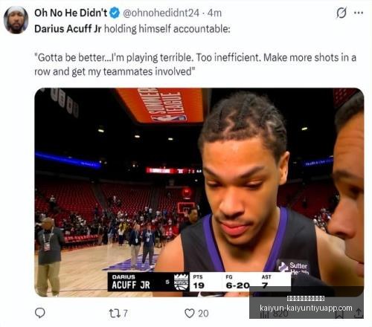
Task: Click the blue verified badge
Action: coord(115,13)
